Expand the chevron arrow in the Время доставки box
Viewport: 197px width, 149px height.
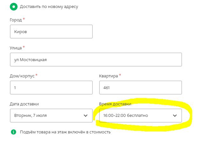(x=175, y=116)
